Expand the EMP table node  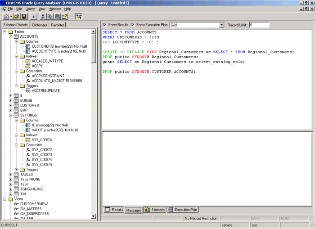click(10, 110)
